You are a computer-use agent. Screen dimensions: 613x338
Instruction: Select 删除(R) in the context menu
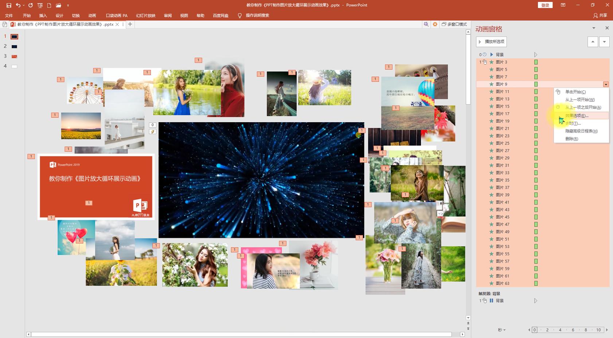pyautogui.click(x=571, y=139)
